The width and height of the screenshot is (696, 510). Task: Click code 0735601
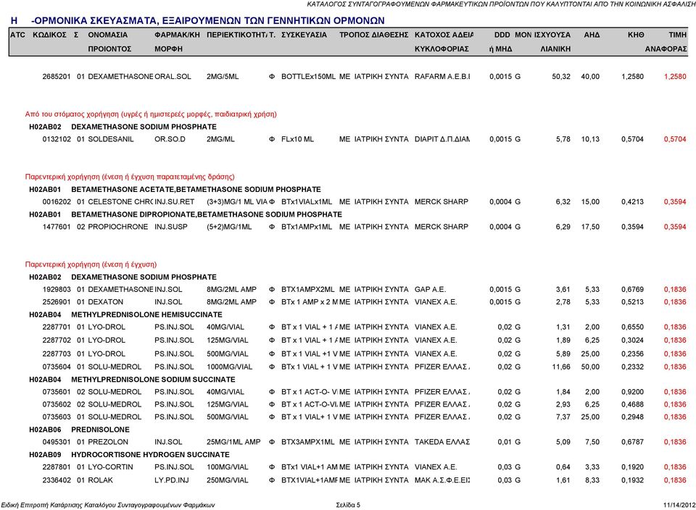pos(57,392)
